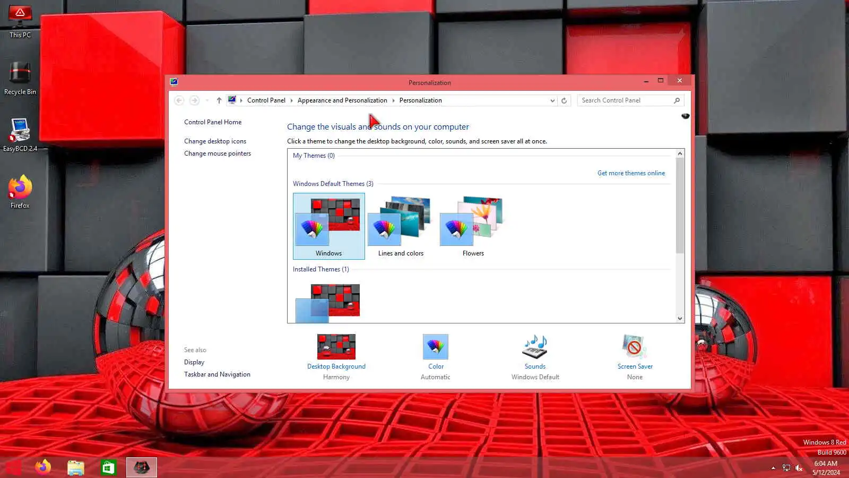Open recent locations dropdown arrow
The width and height of the screenshot is (849, 478).
(207, 100)
